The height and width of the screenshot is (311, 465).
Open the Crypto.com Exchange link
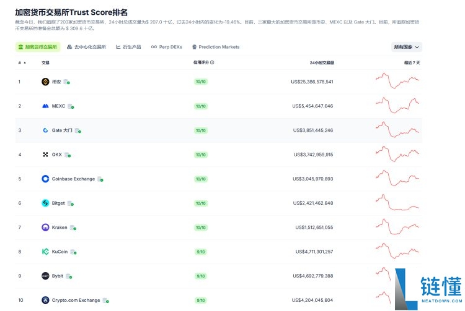click(76, 300)
